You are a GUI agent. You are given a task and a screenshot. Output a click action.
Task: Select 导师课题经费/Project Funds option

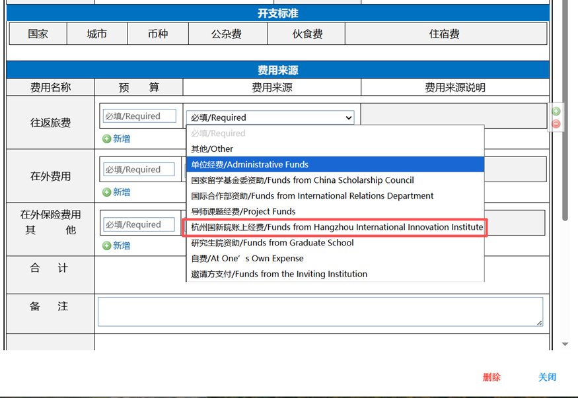(243, 211)
